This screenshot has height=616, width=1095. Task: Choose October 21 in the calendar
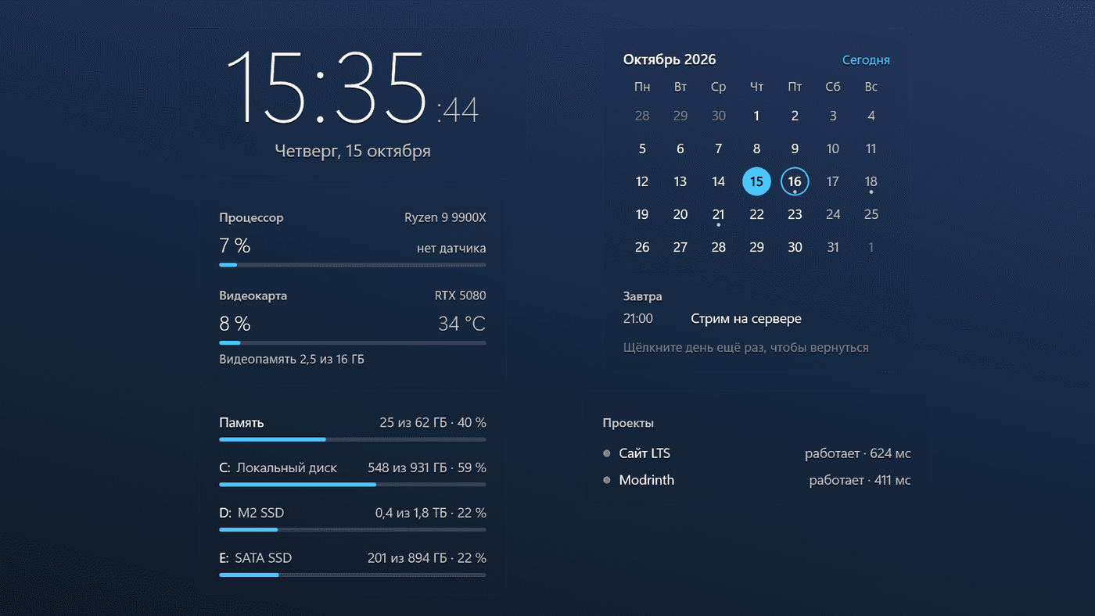pos(718,214)
